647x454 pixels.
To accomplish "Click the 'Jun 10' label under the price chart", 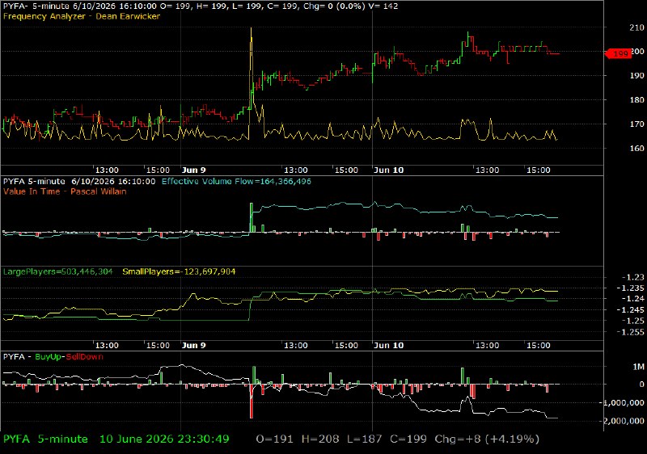I will (x=389, y=170).
